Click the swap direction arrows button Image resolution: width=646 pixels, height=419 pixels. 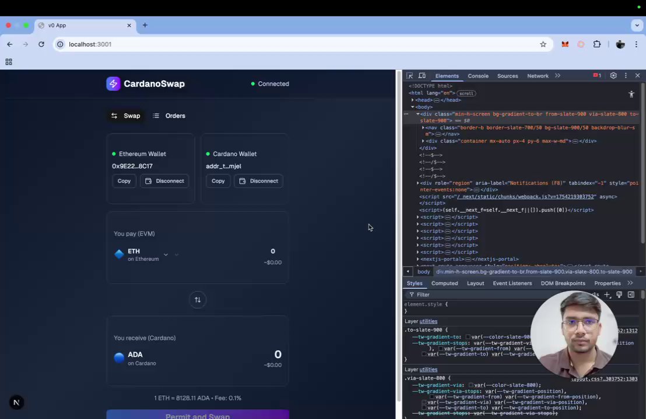click(x=198, y=300)
